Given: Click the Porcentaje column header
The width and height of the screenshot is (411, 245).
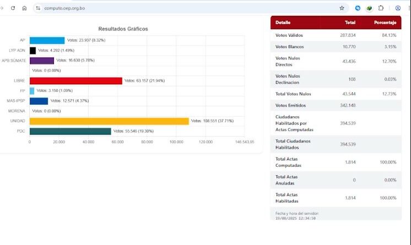Looking at the screenshot, I should (x=385, y=23).
